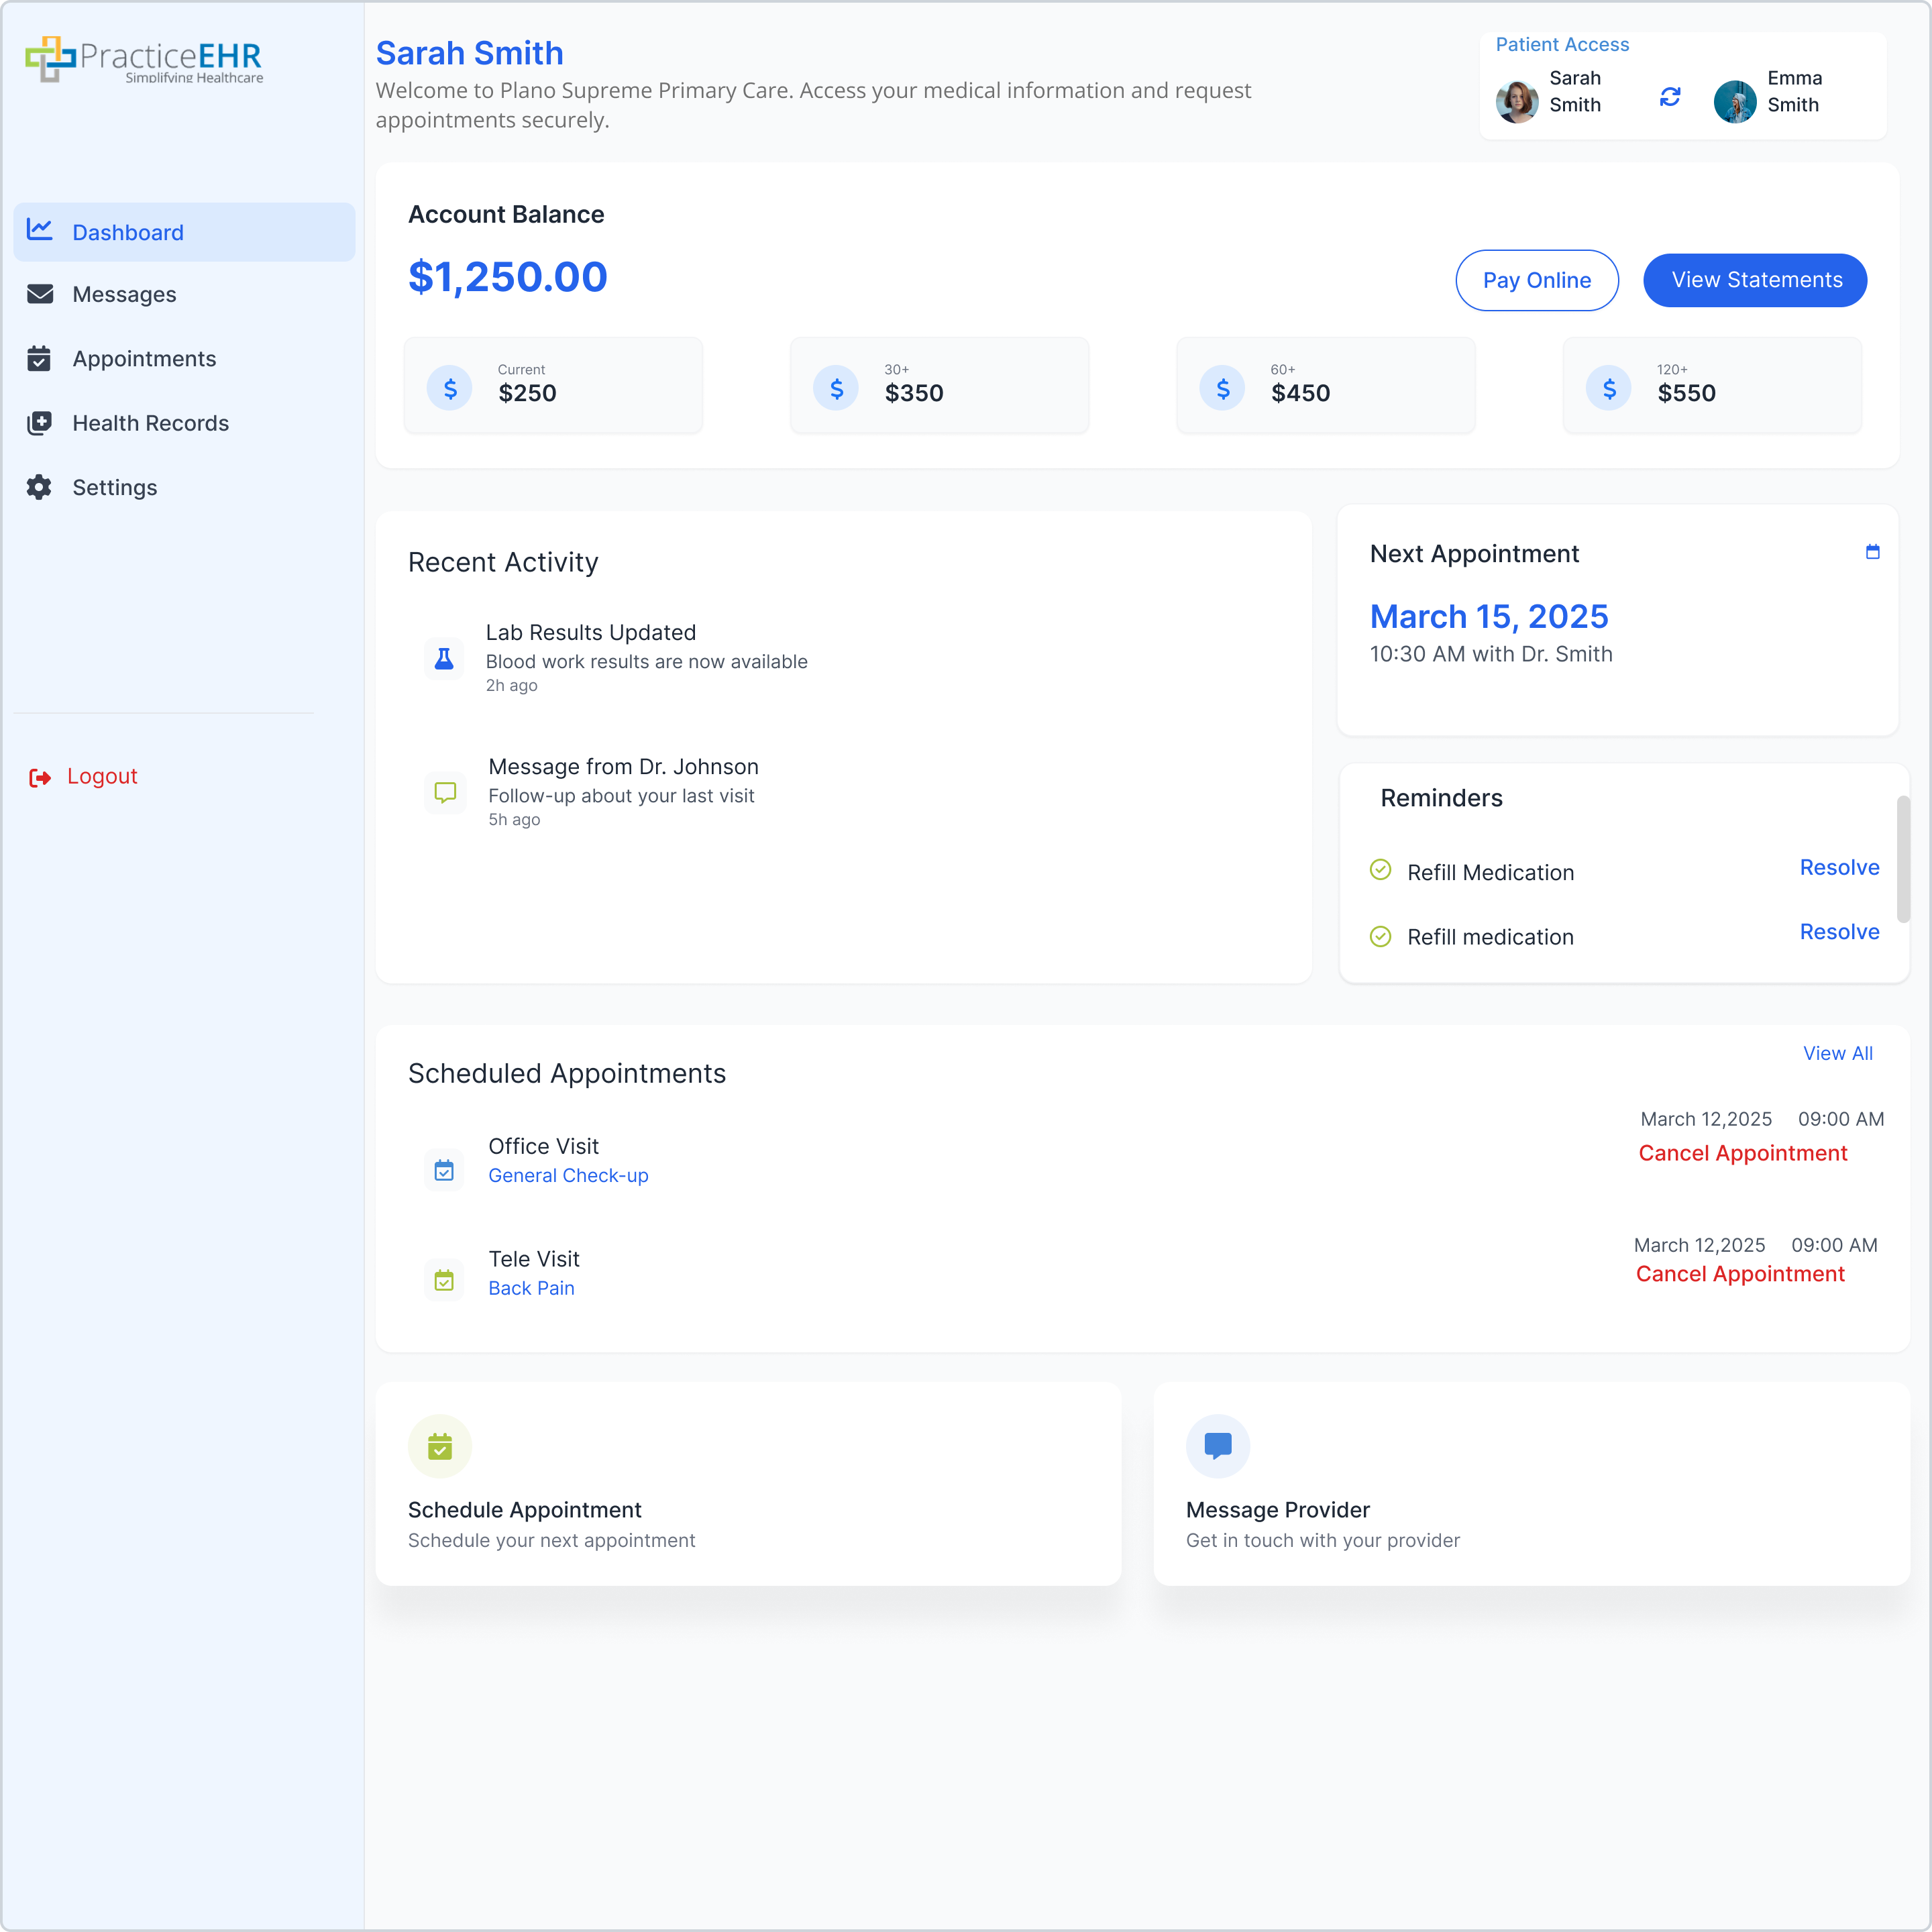Click the calendar icon in Next Appointment card
The image size is (1932, 1932).
point(1872,551)
